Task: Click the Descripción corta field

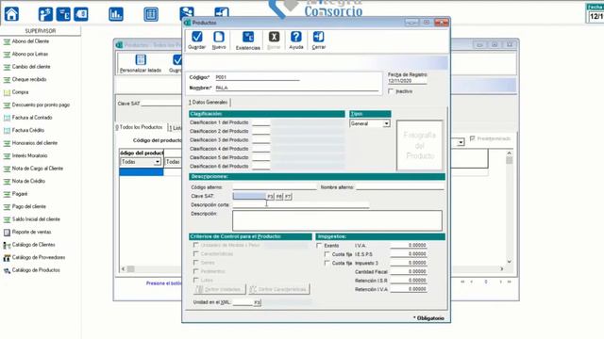Action: point(300,205)
